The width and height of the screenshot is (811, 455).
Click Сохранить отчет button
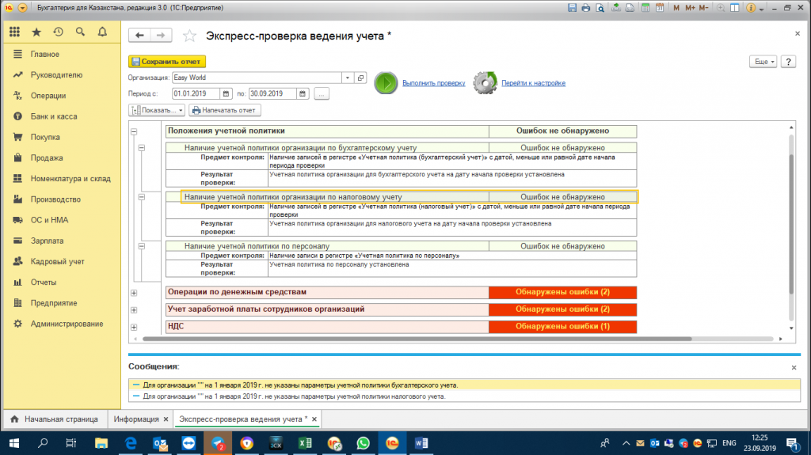(x=167, y=62)
